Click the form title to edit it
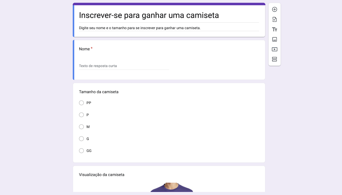Viewport: 342px width, 195px height. [149, 15]
